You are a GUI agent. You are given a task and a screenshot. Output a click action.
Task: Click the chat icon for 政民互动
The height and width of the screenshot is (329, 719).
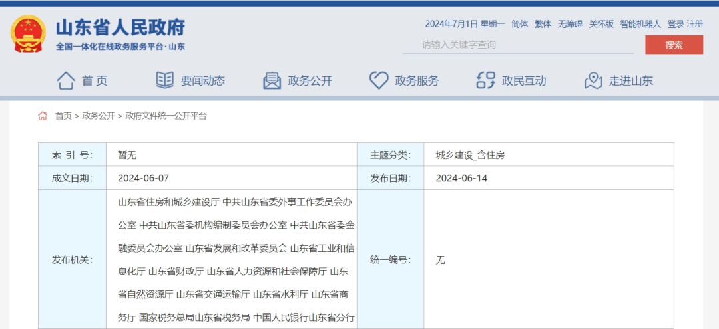486,80
